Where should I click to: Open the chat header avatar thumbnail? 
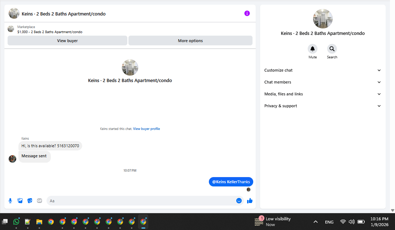(x=14, y=13)
